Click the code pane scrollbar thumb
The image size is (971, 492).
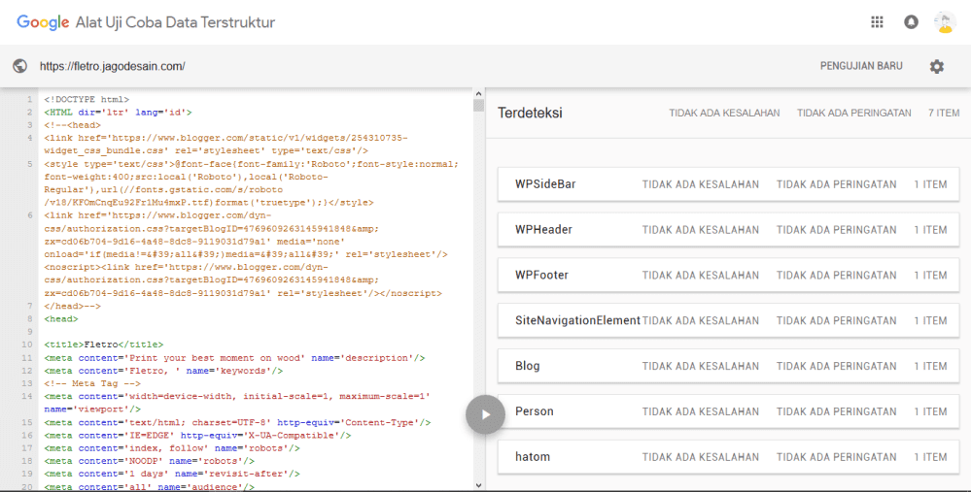[478, 105]
